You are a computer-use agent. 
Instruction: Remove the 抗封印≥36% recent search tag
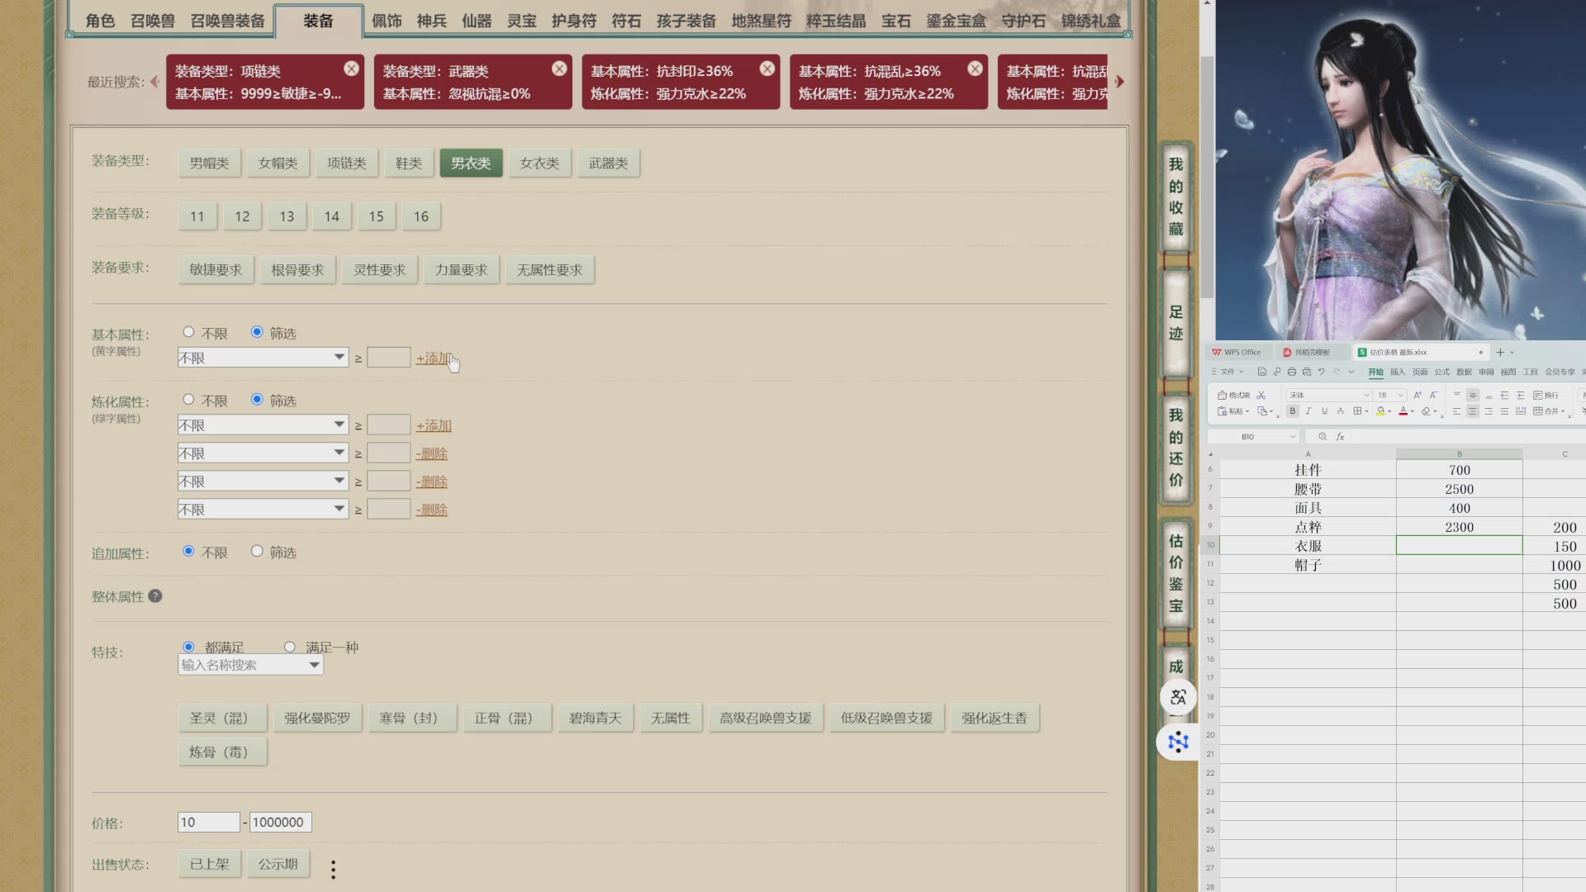click(x=767, y=69)
